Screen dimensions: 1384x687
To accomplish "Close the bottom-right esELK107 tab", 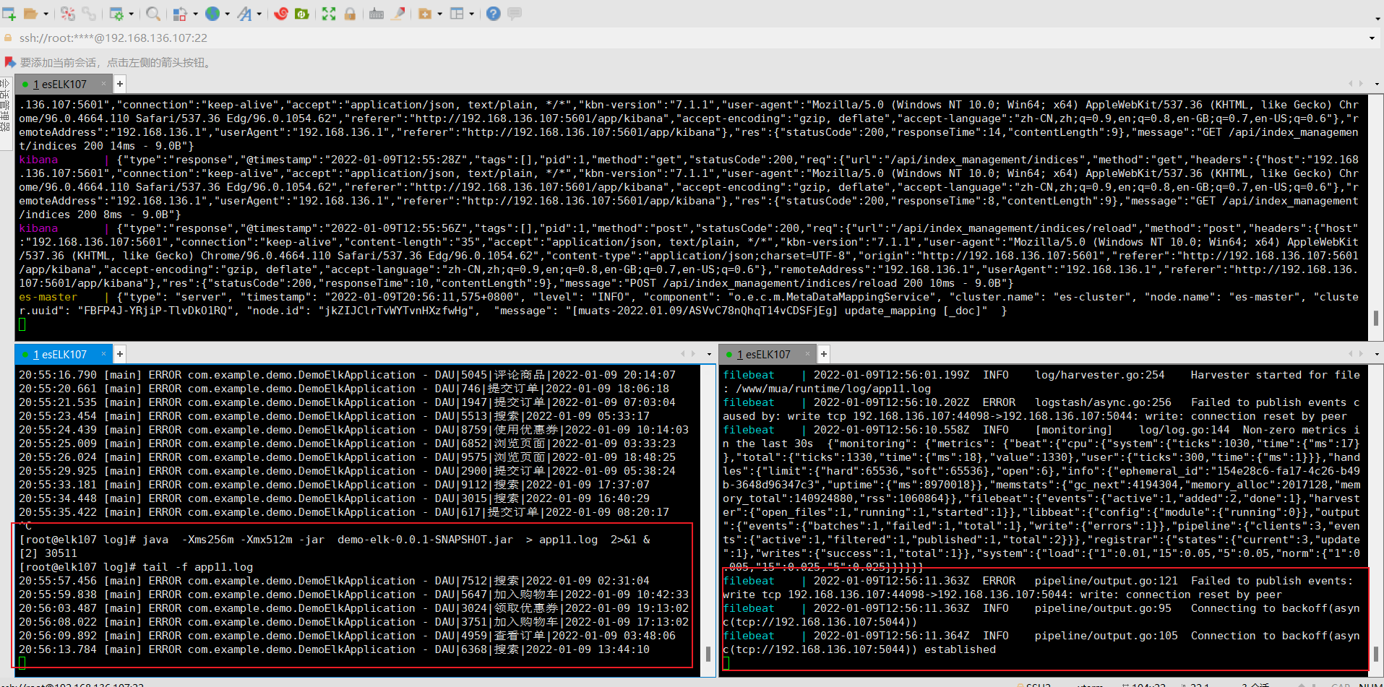I will pos(808,354).
